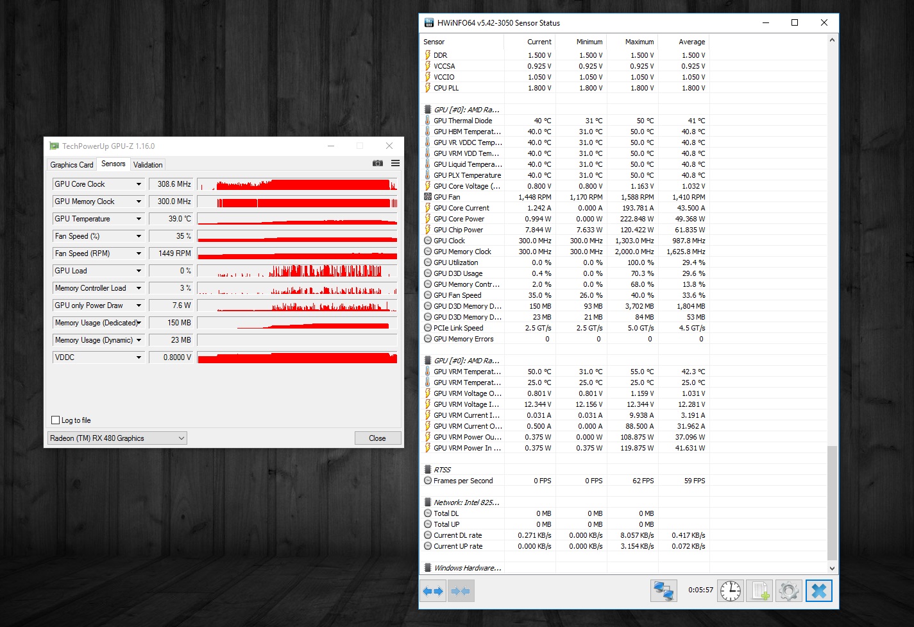Open the Memory Usage (Dedicated) dropdown
Screen dimensions: 914x627
point(139,323)
